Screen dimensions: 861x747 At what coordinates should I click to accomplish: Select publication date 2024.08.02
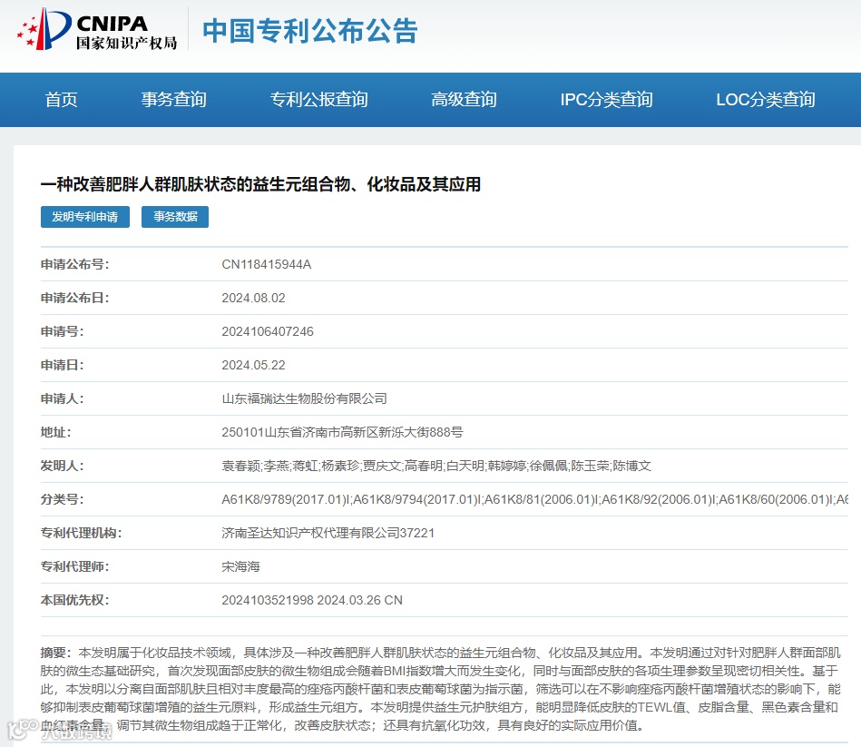[x=253, y=298]
